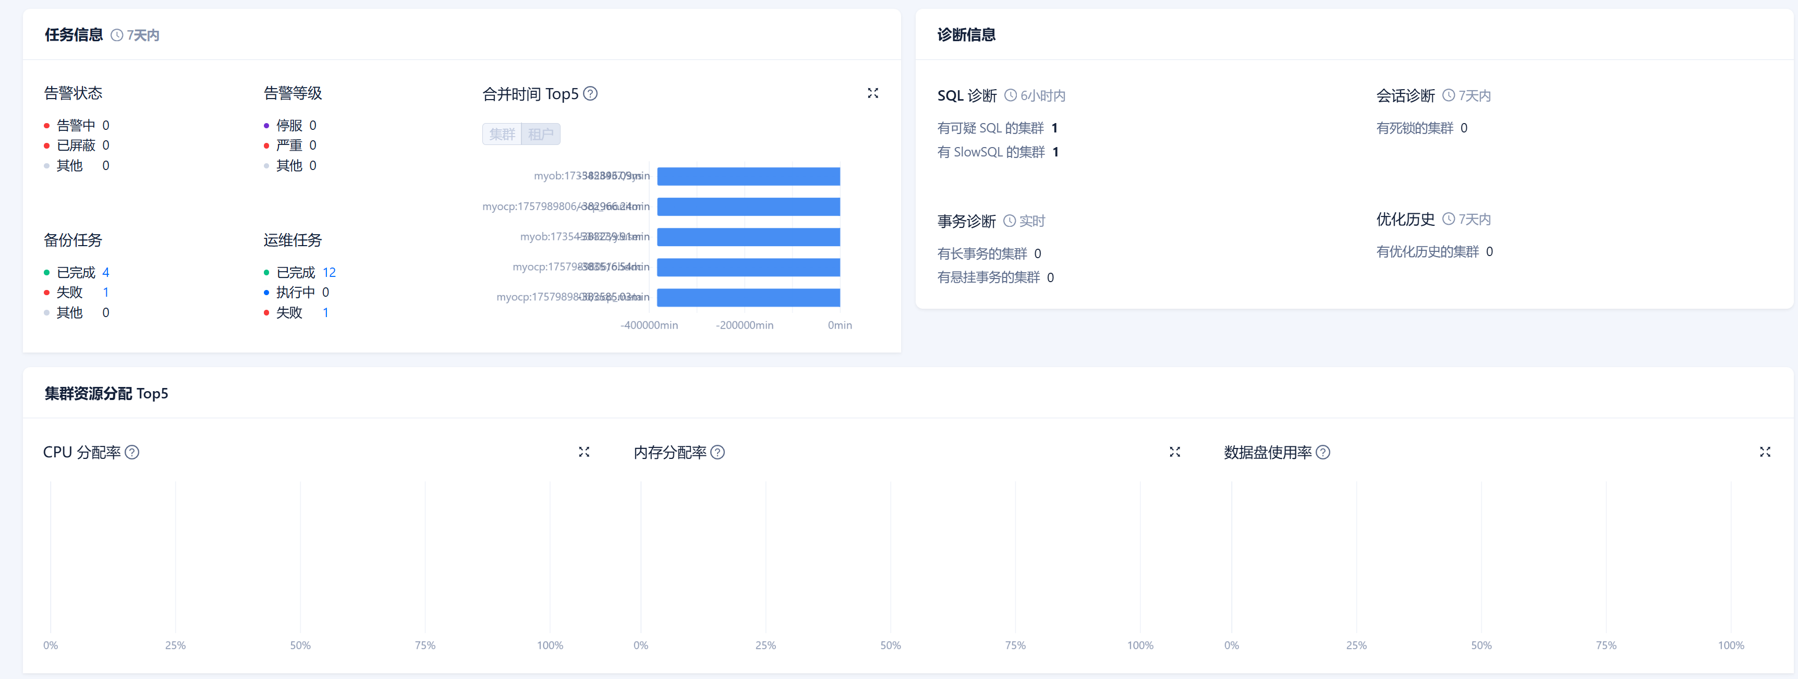The image size is (1798, 679).
Task: Open 有 SlowSQL 的集群 count
Action: point(1055,152)
